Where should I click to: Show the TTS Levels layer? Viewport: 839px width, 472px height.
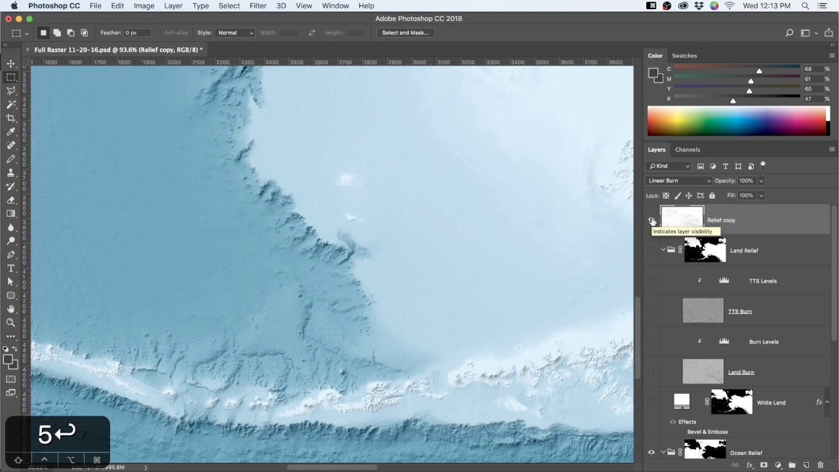[652, 281]
